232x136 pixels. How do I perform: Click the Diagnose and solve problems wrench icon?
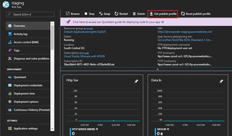pyautogui.click(x=10, y=59)
